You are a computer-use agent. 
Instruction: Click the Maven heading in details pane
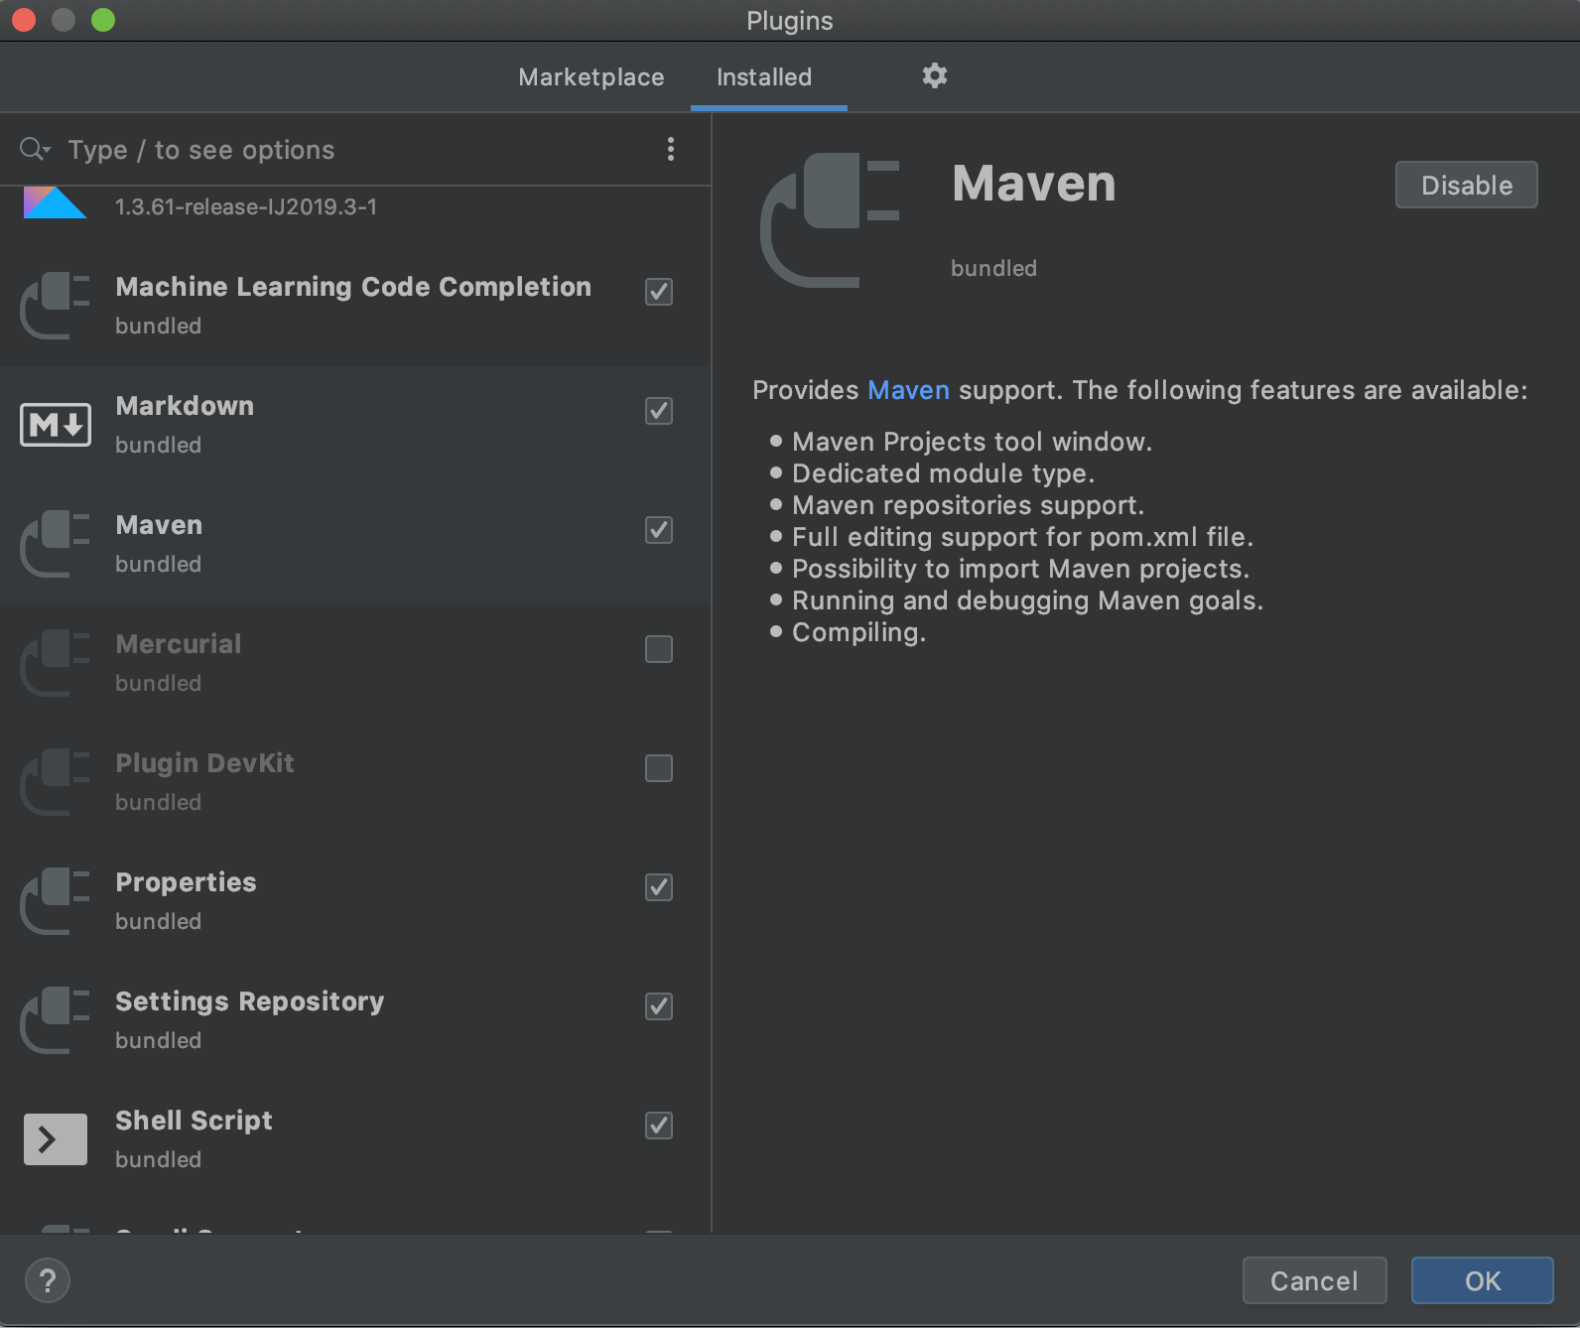1034,184
